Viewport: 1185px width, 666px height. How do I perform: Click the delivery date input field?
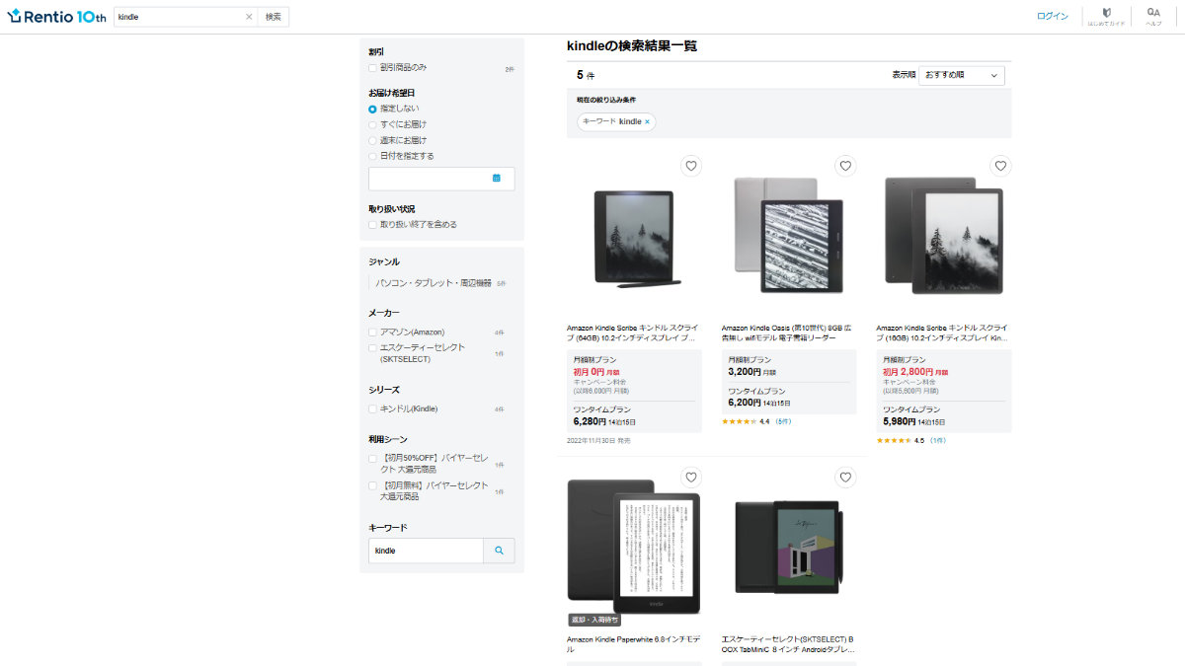pyautogui.click(x=441, y=179)
